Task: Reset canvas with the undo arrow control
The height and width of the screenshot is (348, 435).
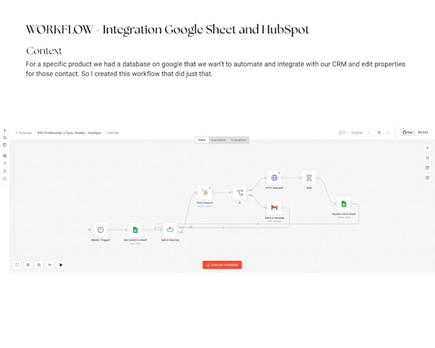Action: 50,265
